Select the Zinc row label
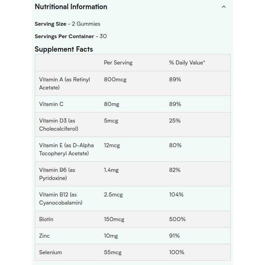Viewport: 265px width, 265px height. 45,236
